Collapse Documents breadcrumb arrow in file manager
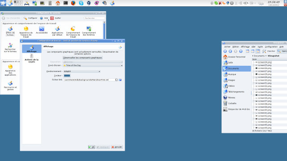Screen dimensions: 287x161 (252, 56)
